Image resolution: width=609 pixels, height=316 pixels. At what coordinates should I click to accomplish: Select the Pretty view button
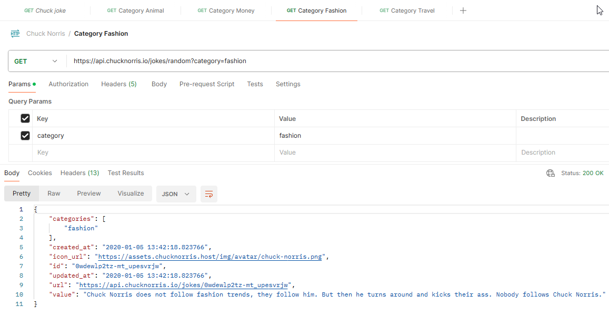point(22,193)
